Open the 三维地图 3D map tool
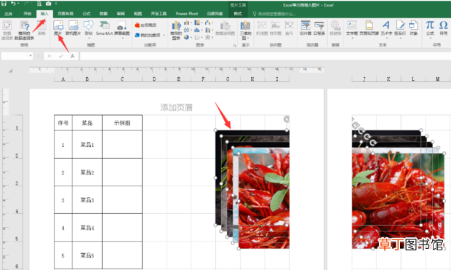Image resolution: width=451 pixels, height=270 pixels. 245,30
